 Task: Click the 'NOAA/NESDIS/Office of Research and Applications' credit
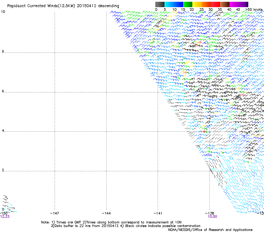pos(210,230)
